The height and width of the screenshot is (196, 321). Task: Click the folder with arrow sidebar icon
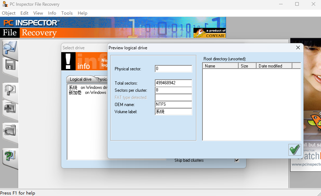tap(10, 131)
